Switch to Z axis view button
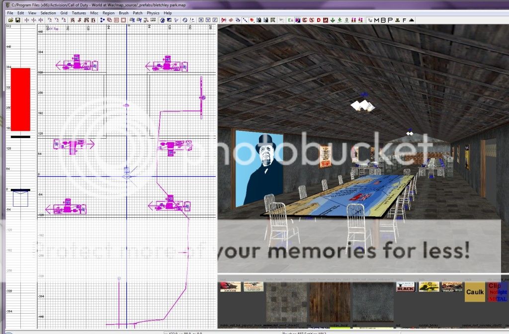 [215, 20]
